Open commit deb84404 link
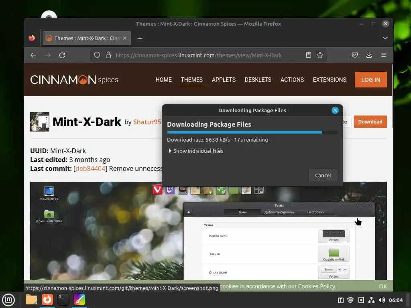Viewport: 411px width, 308px height. pos(90,168)
